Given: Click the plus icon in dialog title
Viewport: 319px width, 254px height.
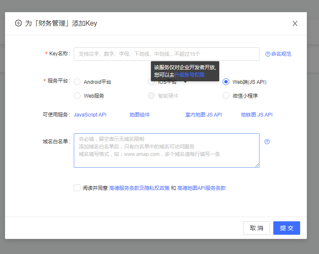Looking at the screenshot, I should click(18, 23).
